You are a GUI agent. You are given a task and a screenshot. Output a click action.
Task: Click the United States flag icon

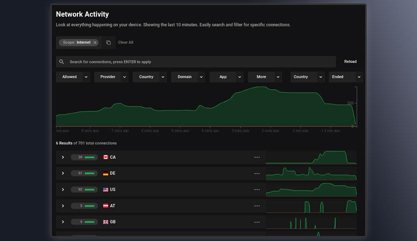(x=106, y=190)
